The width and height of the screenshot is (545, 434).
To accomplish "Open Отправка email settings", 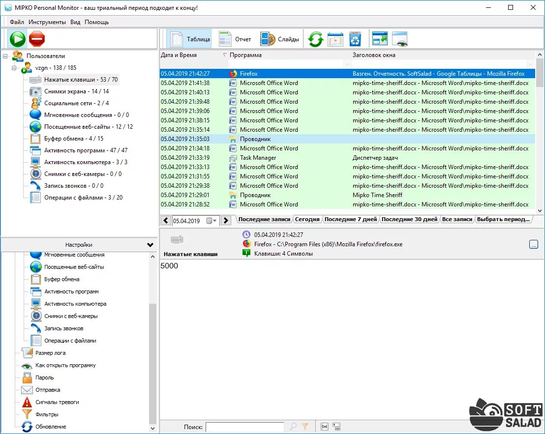I will pyautogui.click(x=48, y=390).
